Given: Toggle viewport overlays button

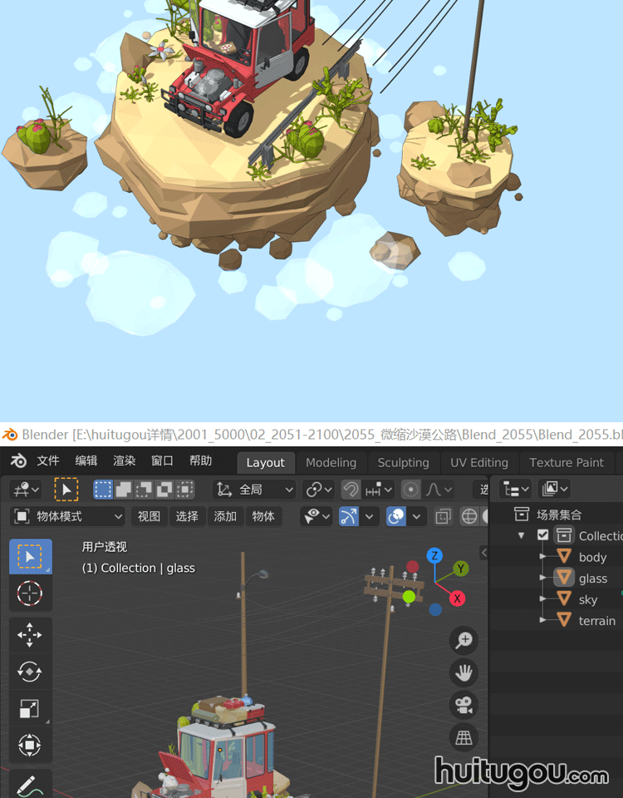Looking at the screenshot, I should point(396,516).
